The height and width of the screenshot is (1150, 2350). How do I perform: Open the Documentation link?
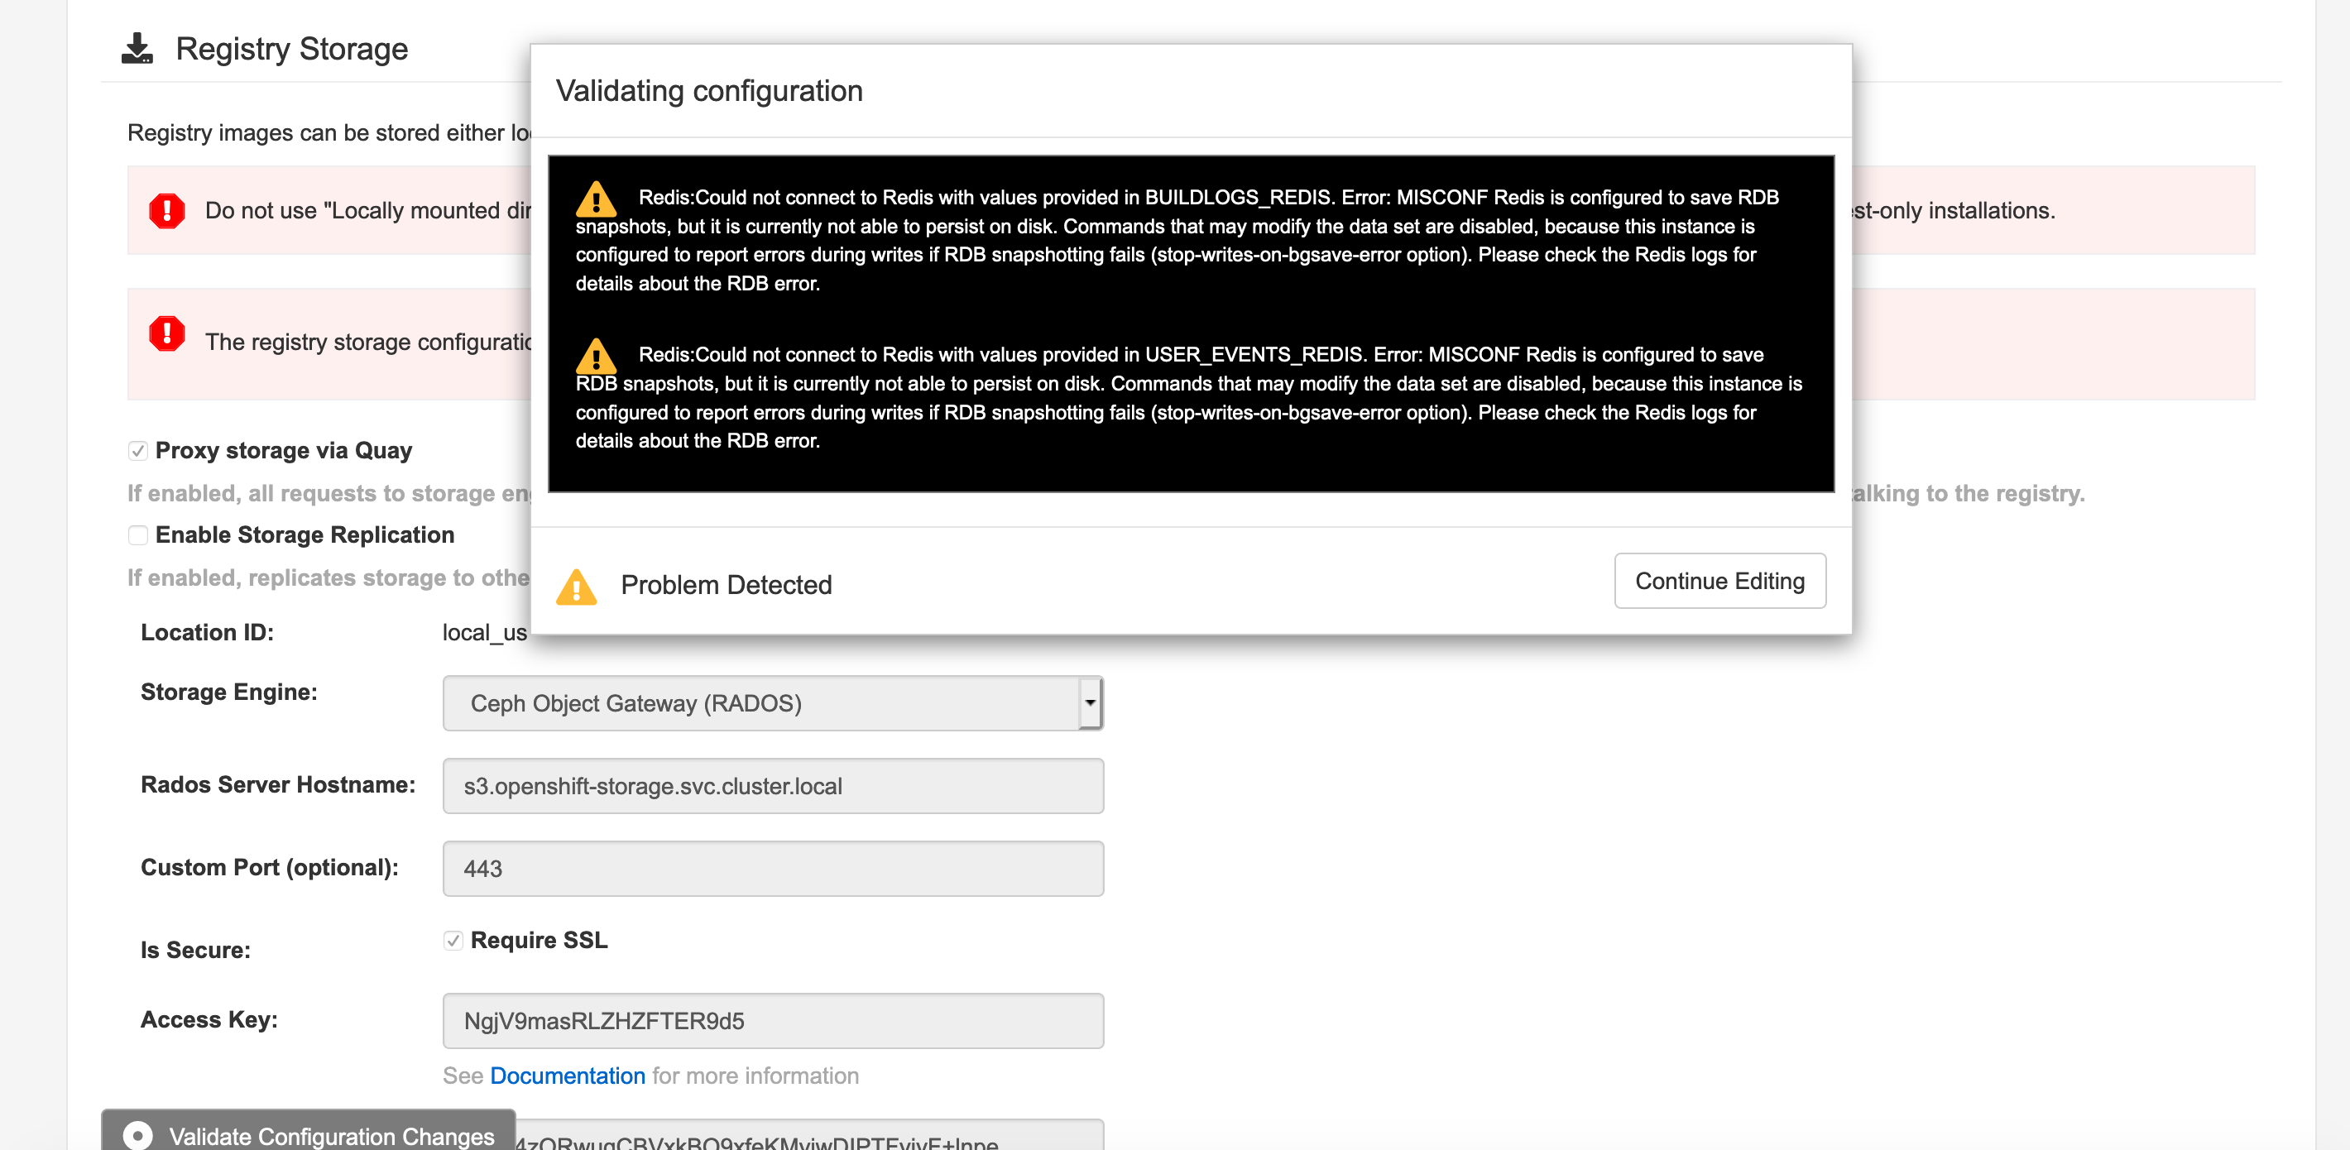click(x=568, y=1076)
